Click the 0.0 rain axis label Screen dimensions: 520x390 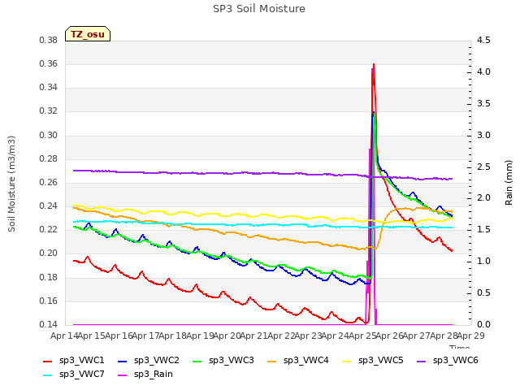click(483, 324)
